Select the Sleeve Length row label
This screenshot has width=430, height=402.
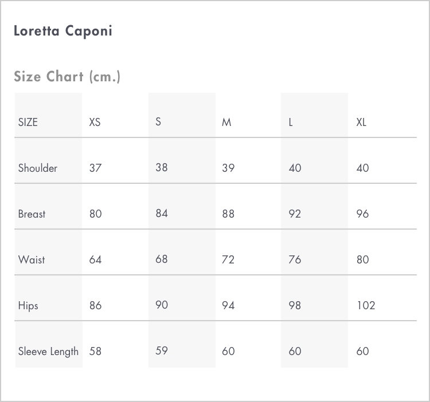(48, 352)
